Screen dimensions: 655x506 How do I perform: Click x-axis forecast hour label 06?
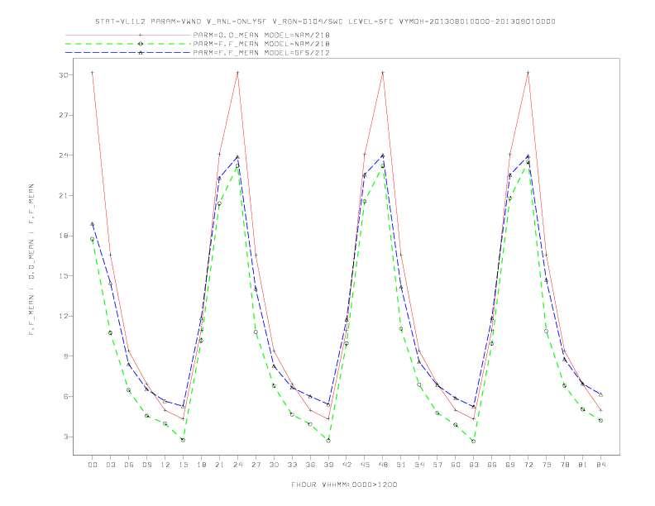click(x=129, y=465)
